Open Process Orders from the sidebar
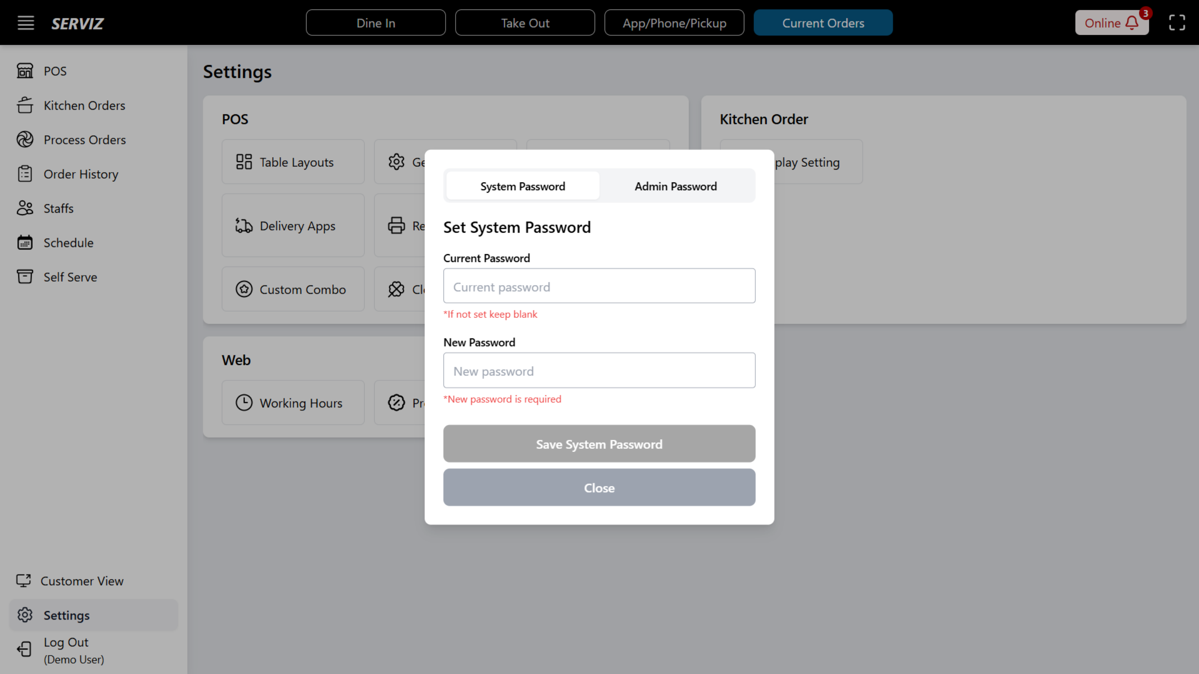Screen dimensions: 1199x674 pyautogui.click(x=84, y=140)
